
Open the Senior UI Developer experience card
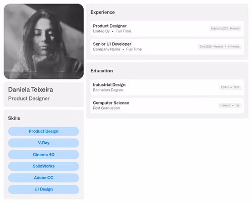coord(167,47)
